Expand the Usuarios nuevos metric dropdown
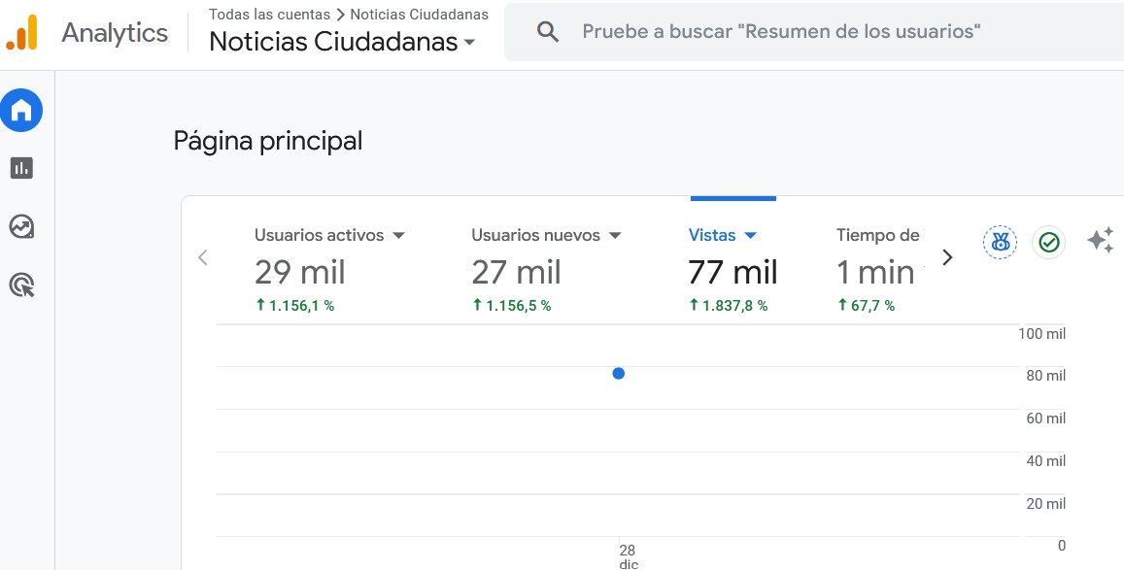This screenshot has height=570, width=1124. [x=614, y=236]
